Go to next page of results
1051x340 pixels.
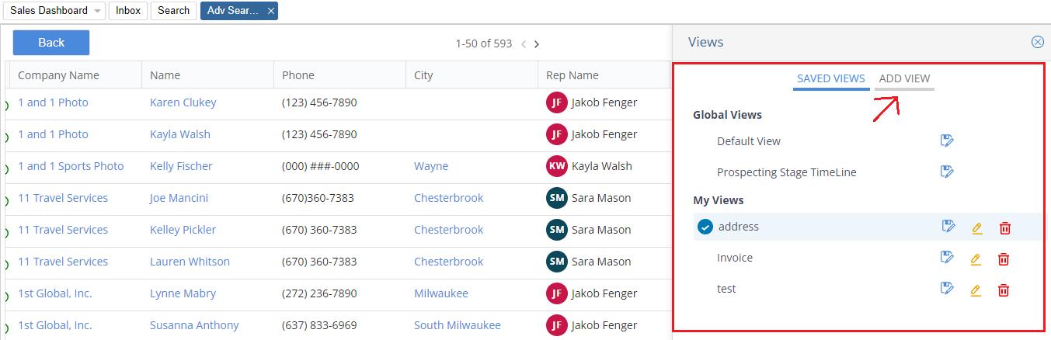(537, 44)
